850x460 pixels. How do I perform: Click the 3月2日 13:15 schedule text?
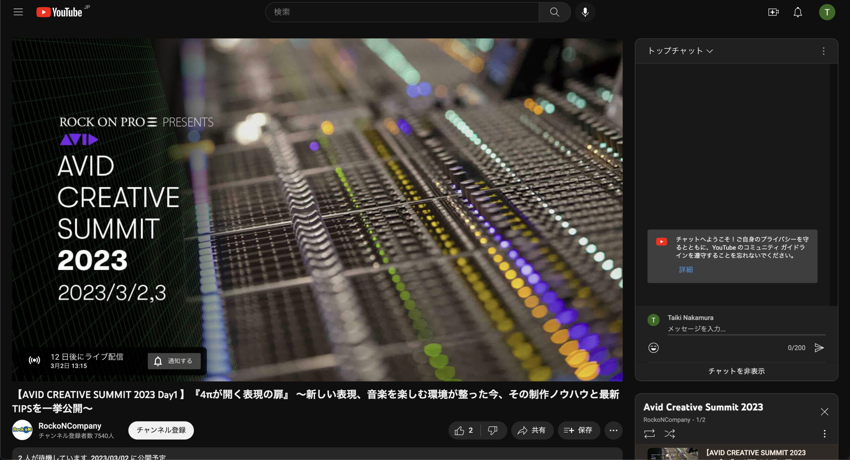[x=69, y=366]
